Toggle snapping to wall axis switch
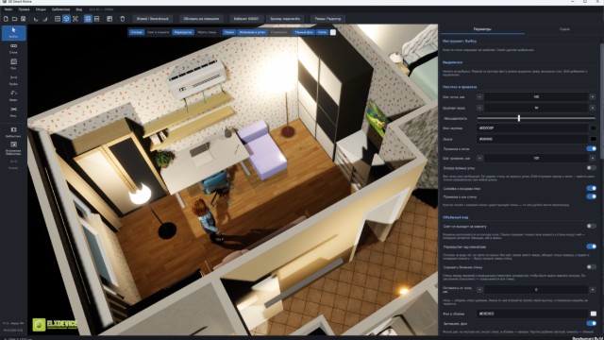The height and width of the screenshot is (340, 604). [x=591, y=196]
